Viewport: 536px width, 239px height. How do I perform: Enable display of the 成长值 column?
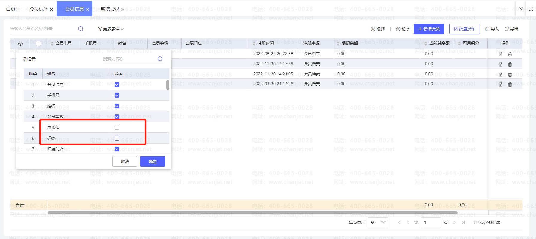point(117,127)
